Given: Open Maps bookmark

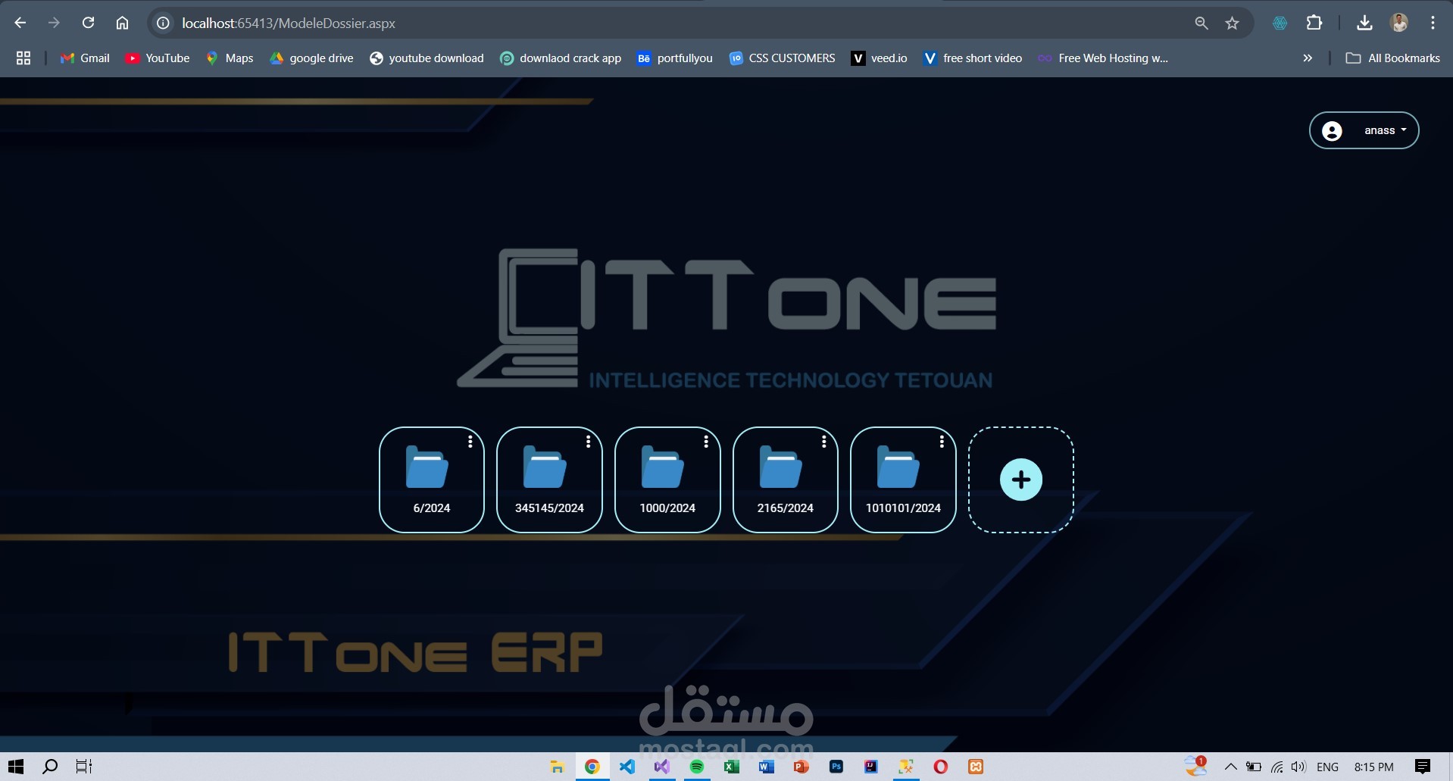Looking at the screenshot, I should coord(230,58).
